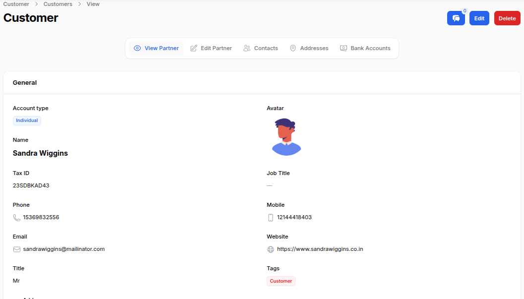Click the mobile device icon beside 12144418403
The width and height of the screenshot is (524, 299).
[271, 217]
